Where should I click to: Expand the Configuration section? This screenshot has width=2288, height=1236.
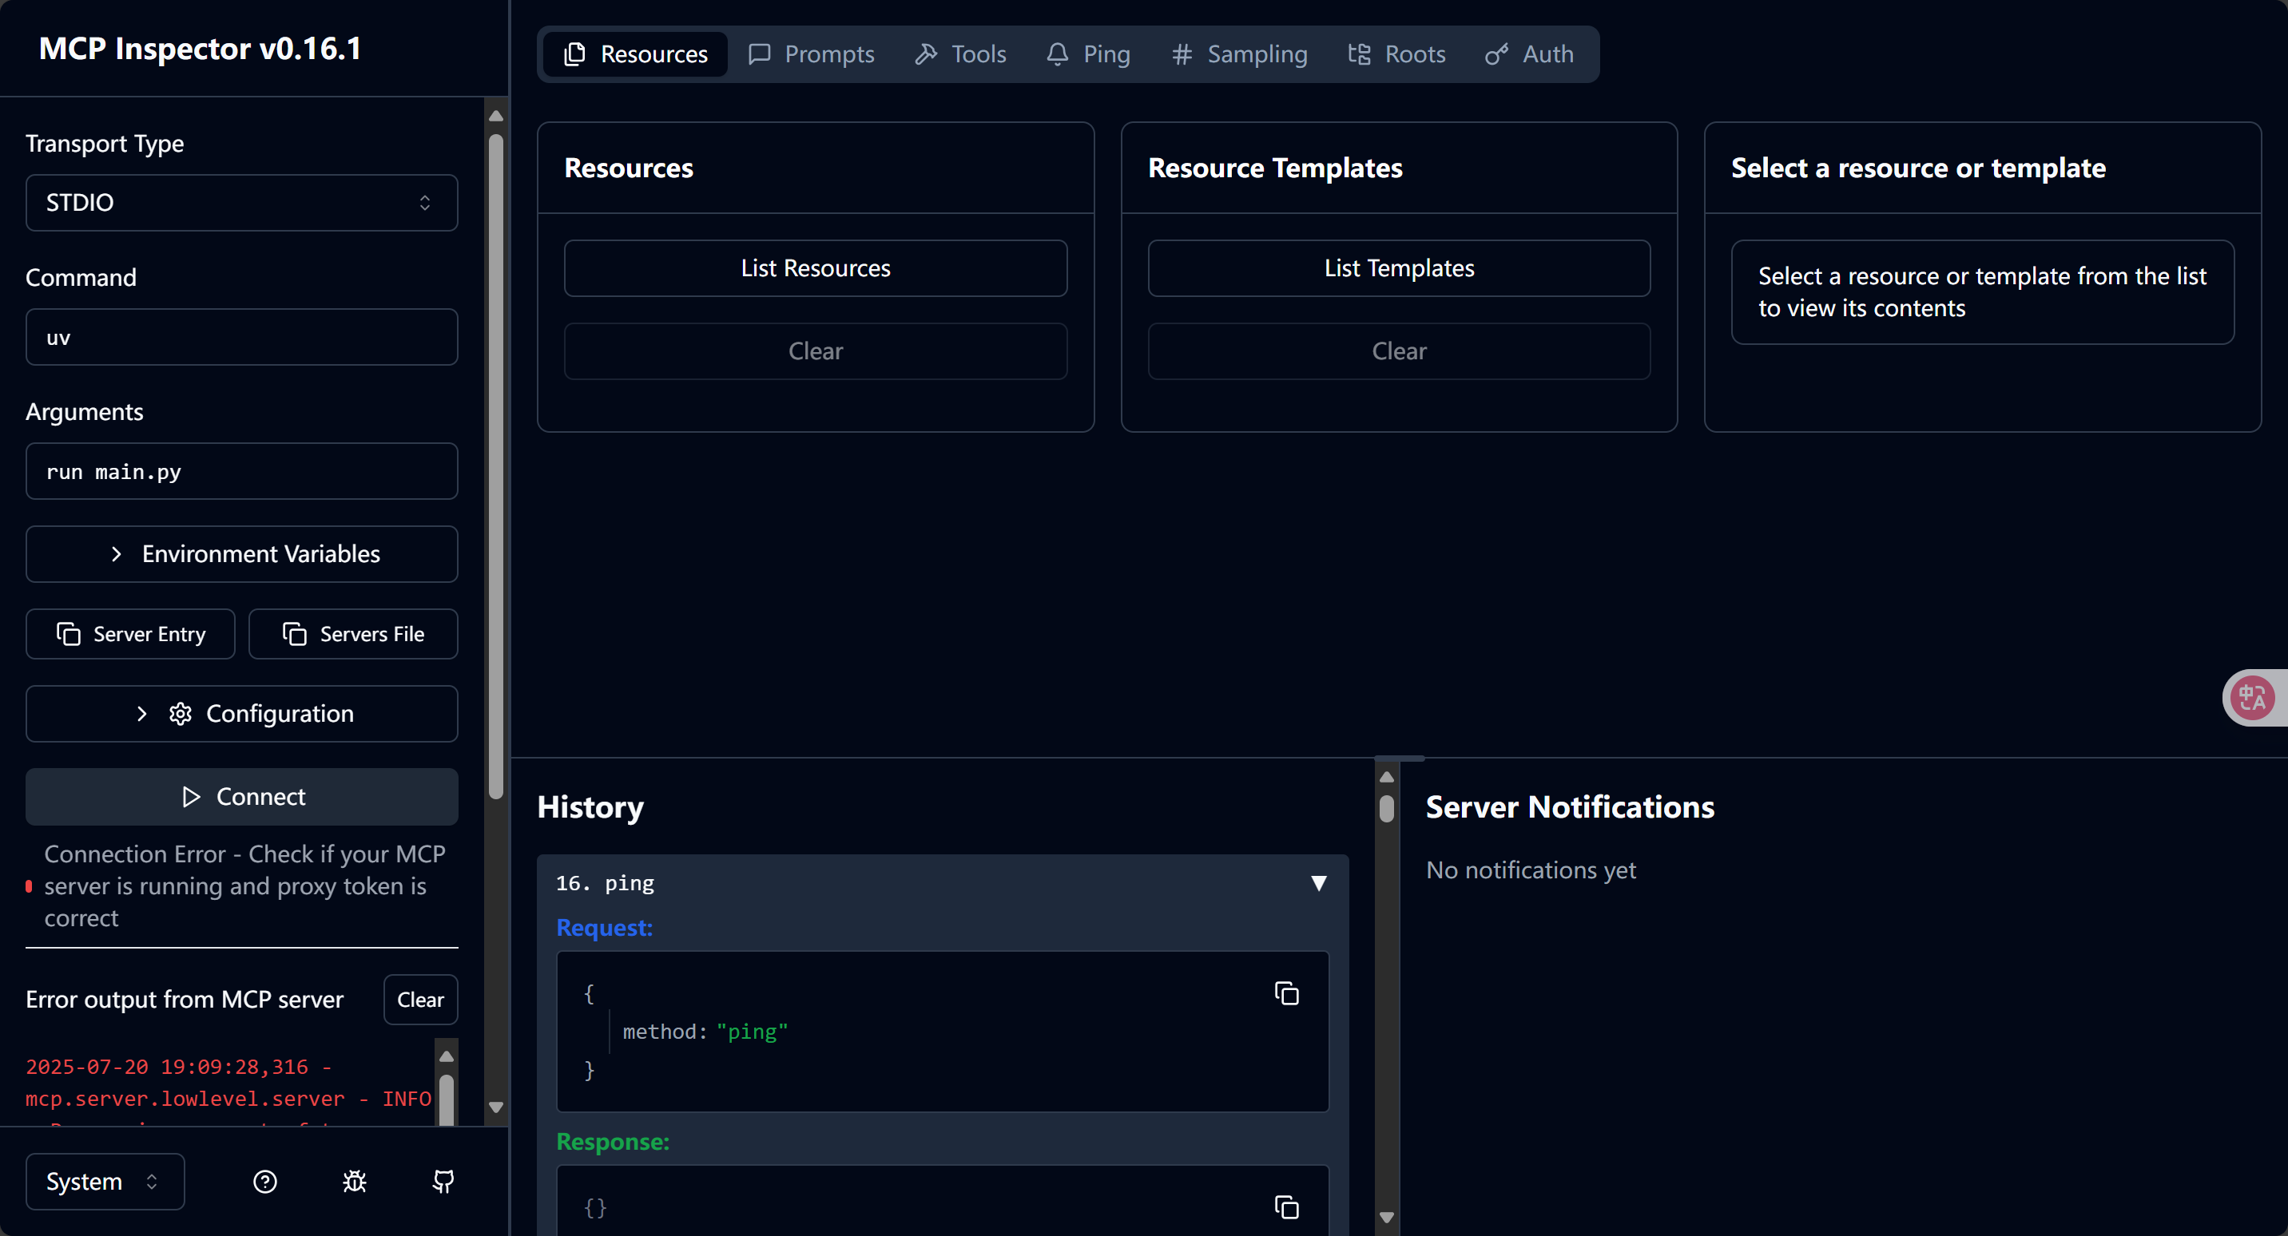click(241, 714)
